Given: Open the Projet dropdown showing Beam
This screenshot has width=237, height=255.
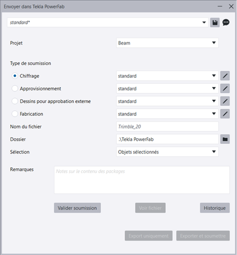Looking at the screenshot, I should 167,43.
